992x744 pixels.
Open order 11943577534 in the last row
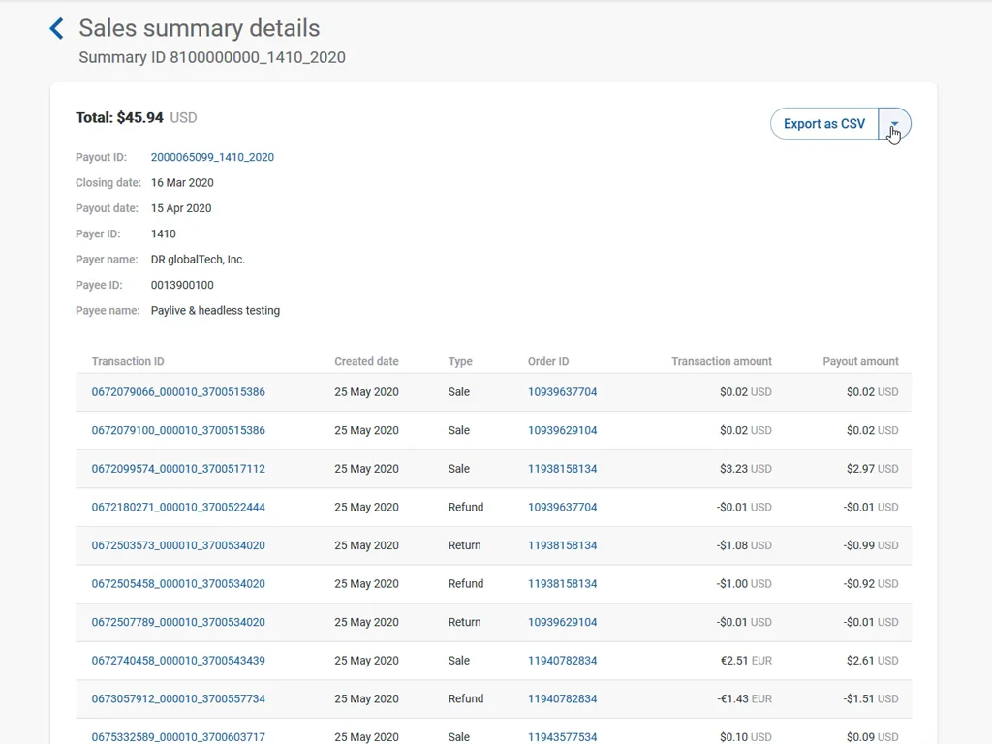pos(563,737)
